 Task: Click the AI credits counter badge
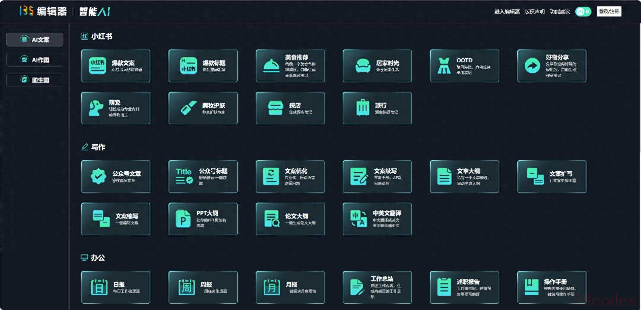(x=583, y=11)
